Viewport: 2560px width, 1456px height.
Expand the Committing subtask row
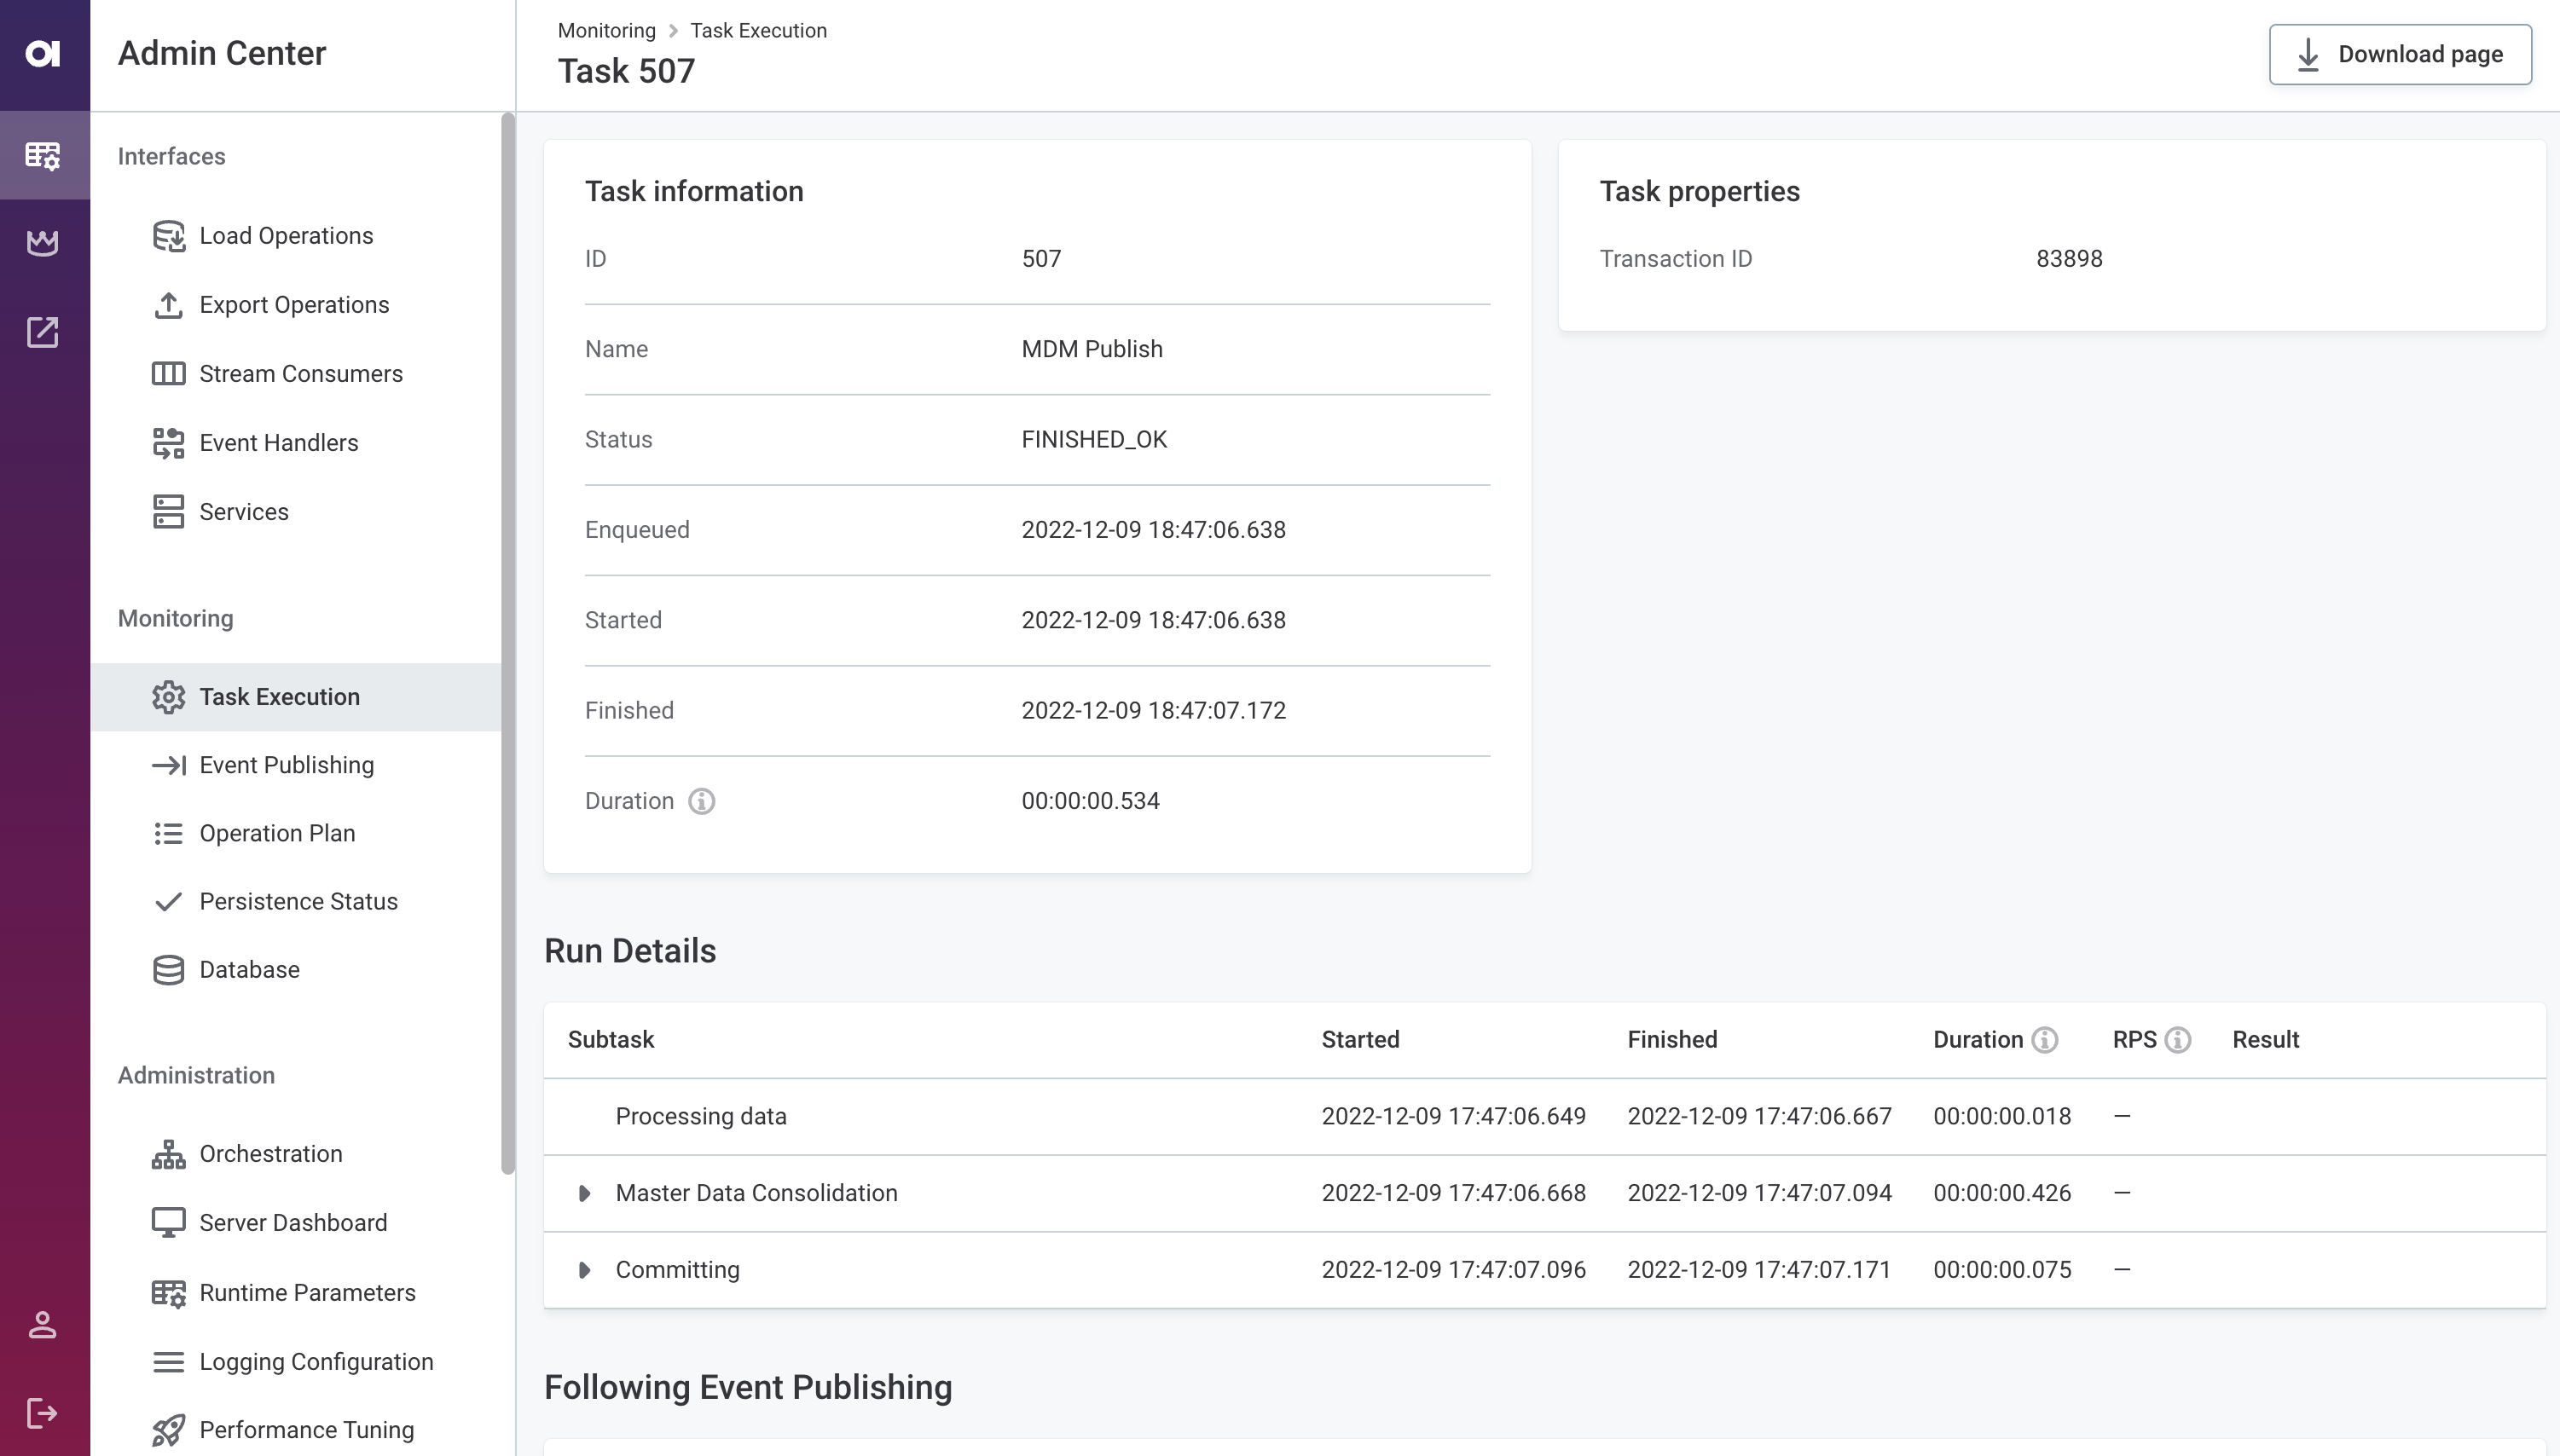(x=584, y=1270)
